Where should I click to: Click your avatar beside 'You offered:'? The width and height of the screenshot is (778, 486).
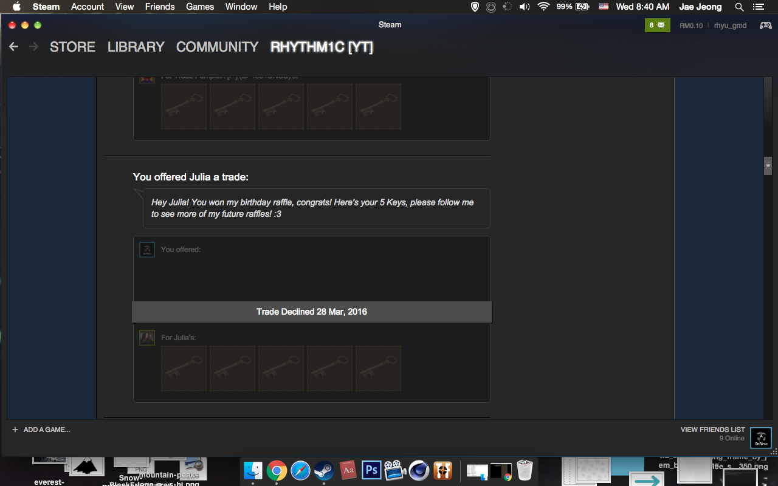[x=147, y=250]
